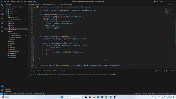This screenshot has height=99, width=176.
Task: Open the Extensions view
Action: click(2, 23)
